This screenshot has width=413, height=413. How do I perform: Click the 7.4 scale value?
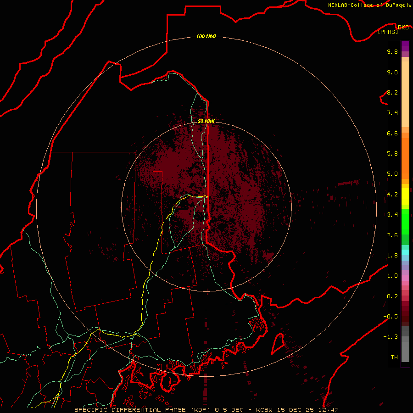click(x=392, y=113)
